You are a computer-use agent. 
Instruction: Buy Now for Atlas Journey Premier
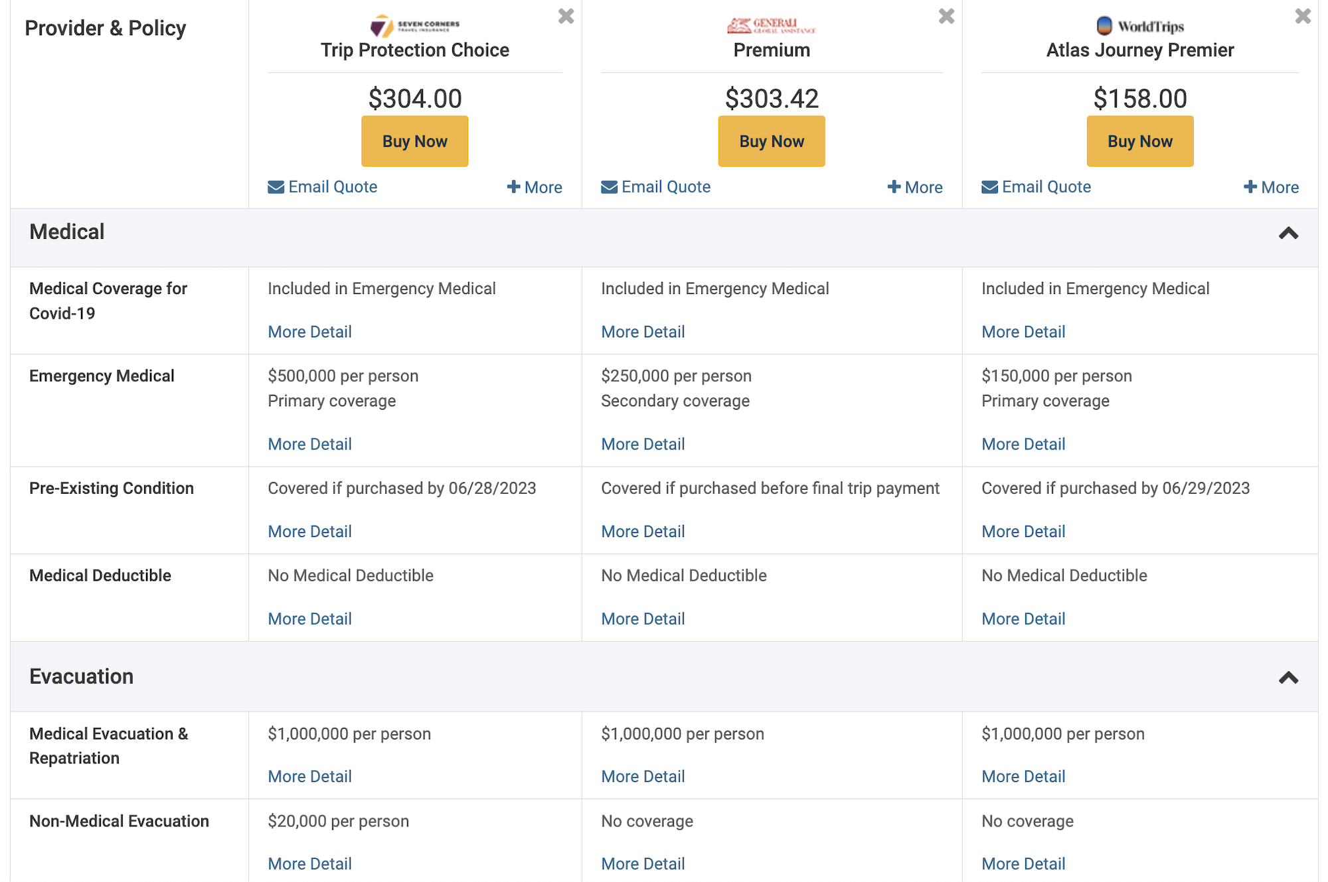click(x=1139, y=141)
